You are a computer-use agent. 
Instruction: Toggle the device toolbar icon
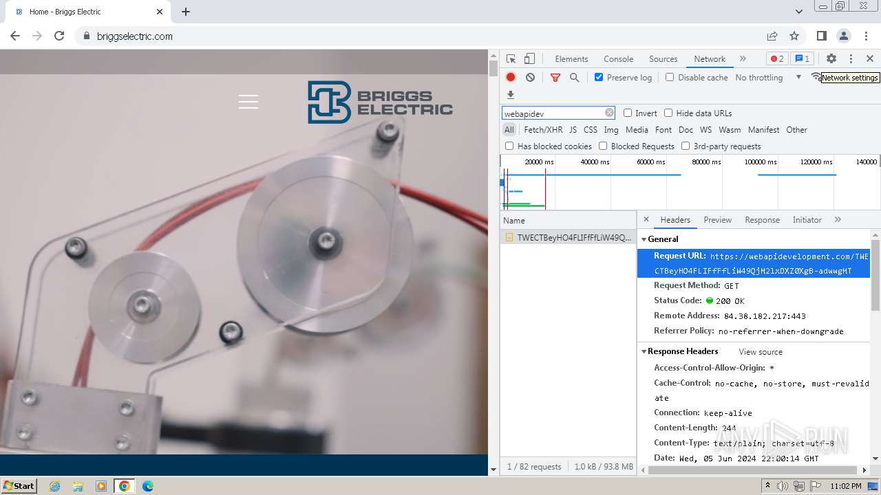click(x=529, y=59)
